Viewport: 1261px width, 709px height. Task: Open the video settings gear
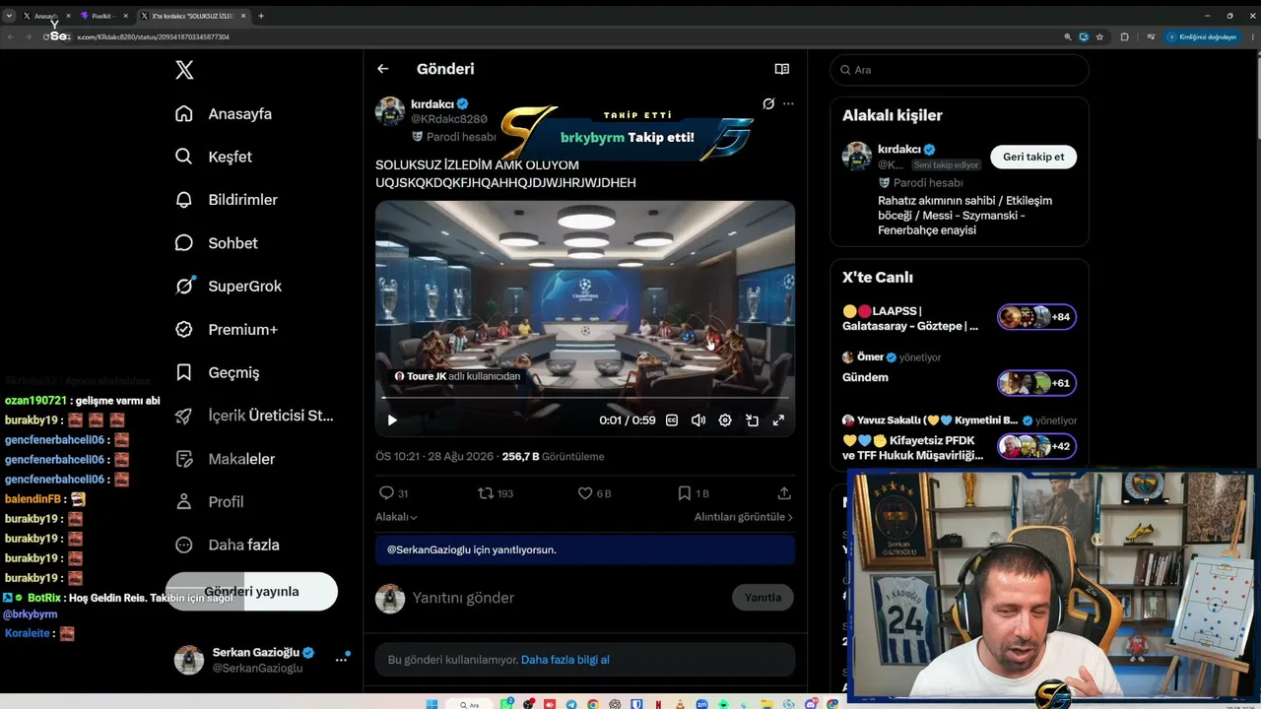pos(725,420)
